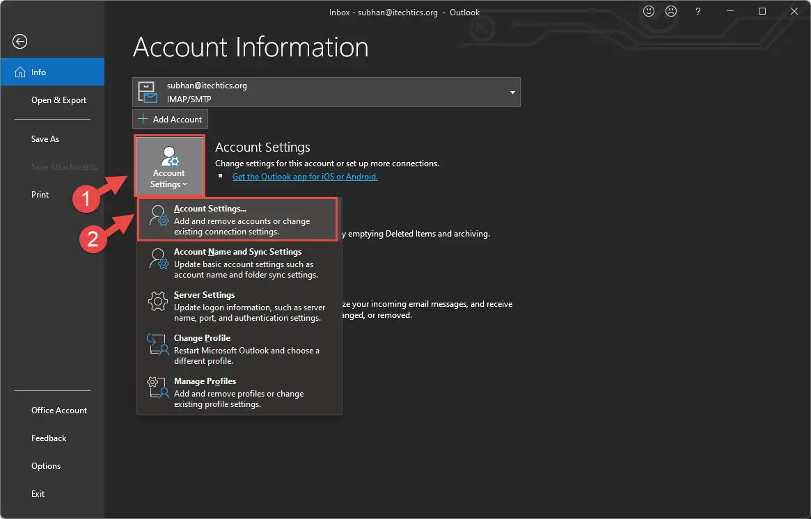Maximize the Outlook window
Viewport: 811px width, 519px height.
(762, 11)
